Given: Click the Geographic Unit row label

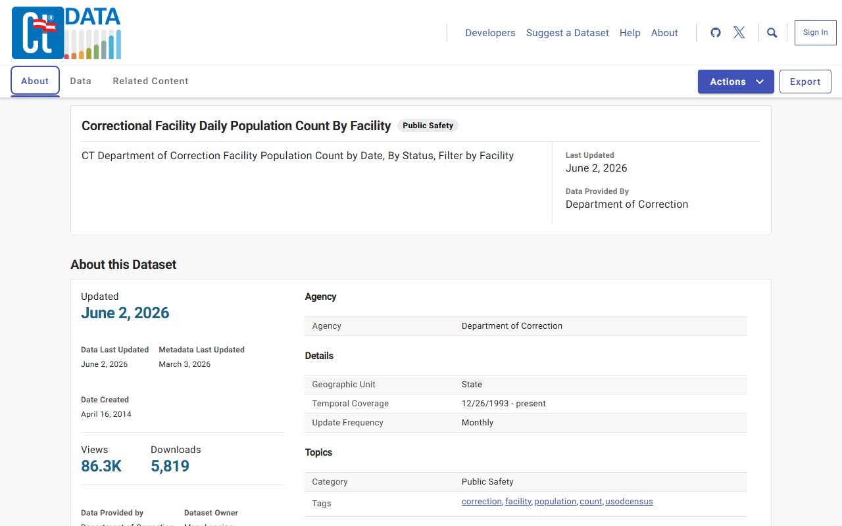Looking at the screenshot, I should 344,385.
